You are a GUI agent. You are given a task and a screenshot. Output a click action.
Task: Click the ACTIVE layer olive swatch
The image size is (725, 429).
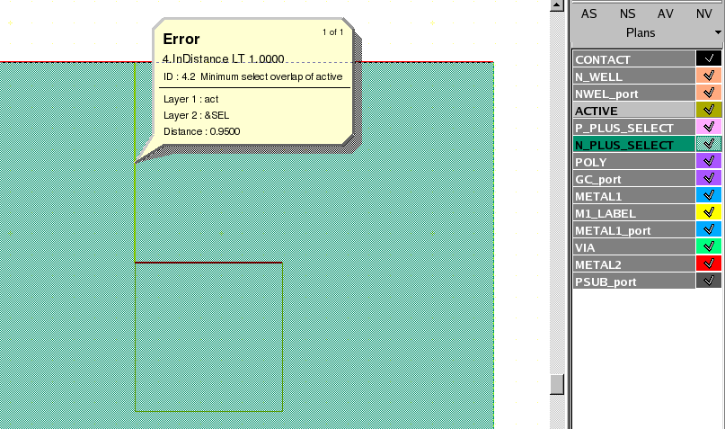pos(708,111)
